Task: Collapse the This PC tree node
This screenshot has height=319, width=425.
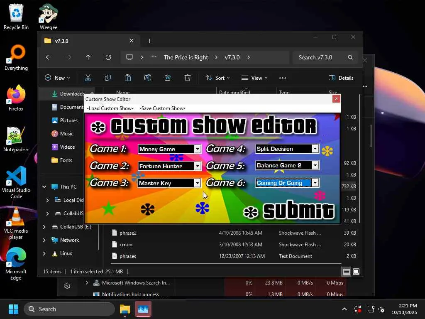Action: [44, 186]
